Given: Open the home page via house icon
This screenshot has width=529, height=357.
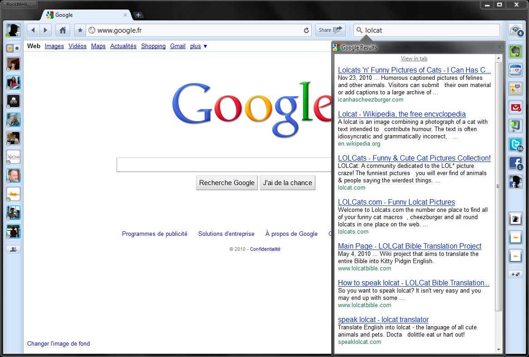Looking at the screenshot, I should [63, 30].
